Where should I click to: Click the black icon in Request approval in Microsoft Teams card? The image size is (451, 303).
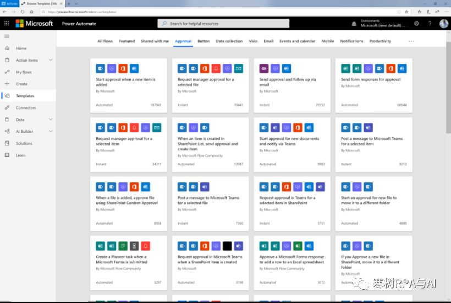(x=227, y=246)
